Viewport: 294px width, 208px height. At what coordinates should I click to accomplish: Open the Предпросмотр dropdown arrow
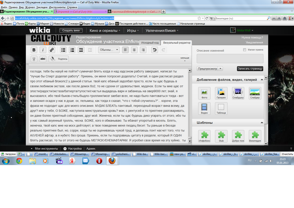point(220,69)
